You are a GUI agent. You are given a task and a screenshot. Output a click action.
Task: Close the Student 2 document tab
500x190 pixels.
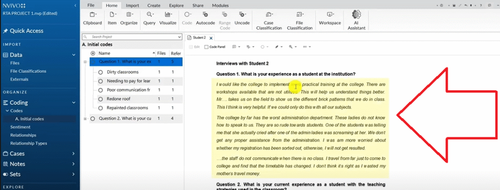[x=211, y=38]
